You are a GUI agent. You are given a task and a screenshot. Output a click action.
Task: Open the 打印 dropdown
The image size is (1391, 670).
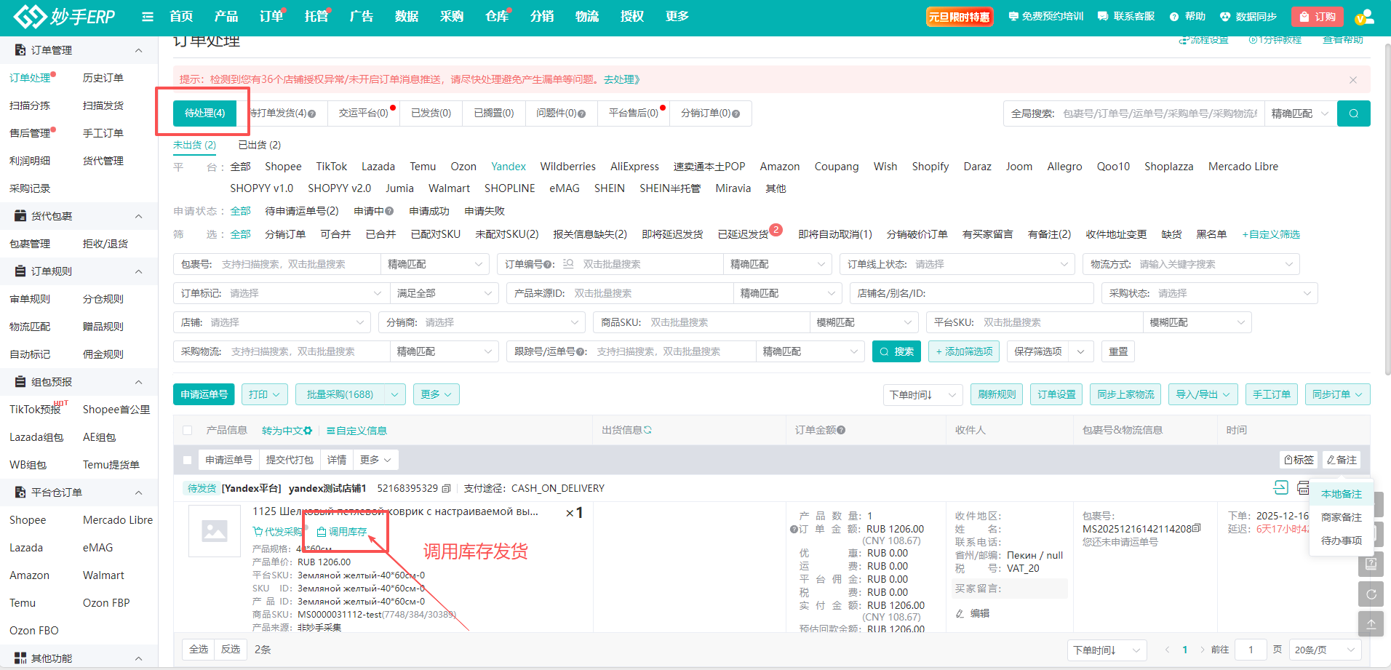(x=264, y=394)
